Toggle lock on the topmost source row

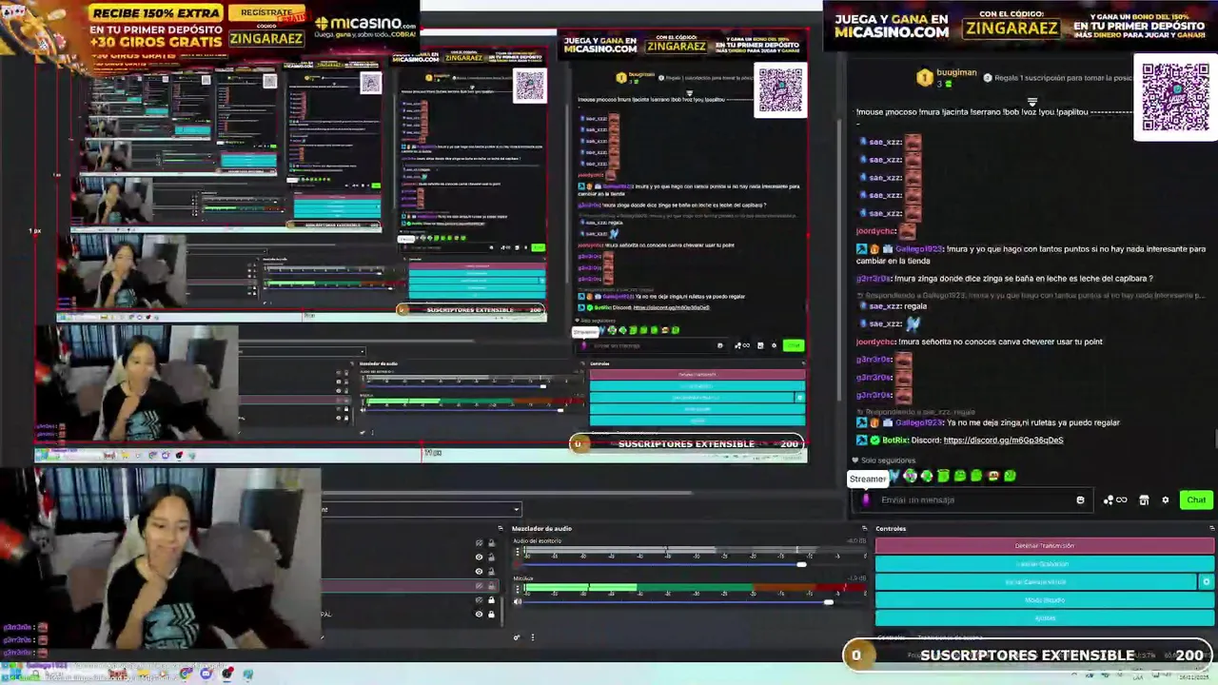[492, 543]
